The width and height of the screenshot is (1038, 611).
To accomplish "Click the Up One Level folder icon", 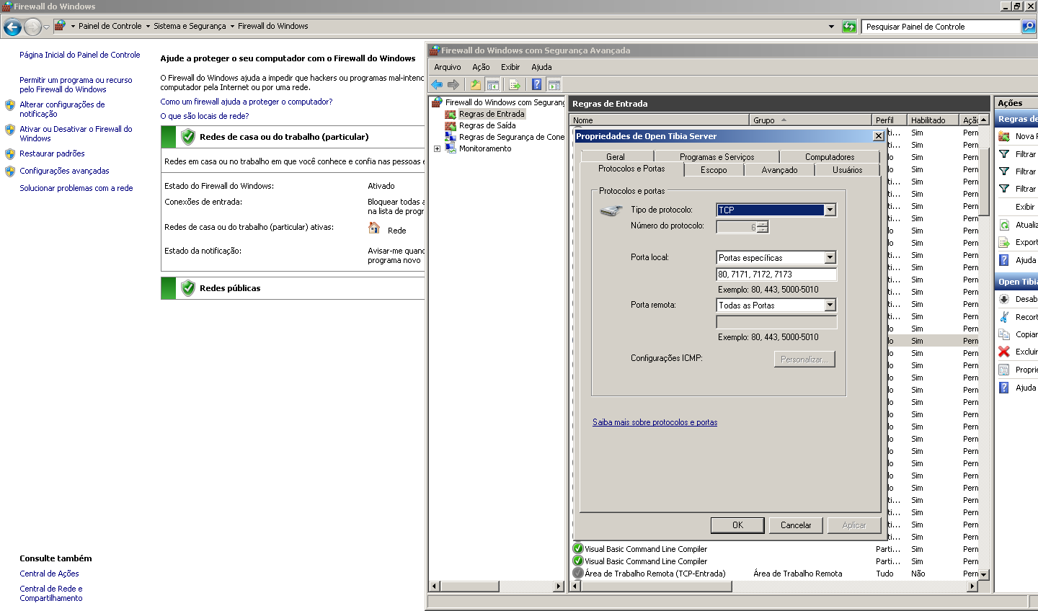I will click(x=476, y=84).
